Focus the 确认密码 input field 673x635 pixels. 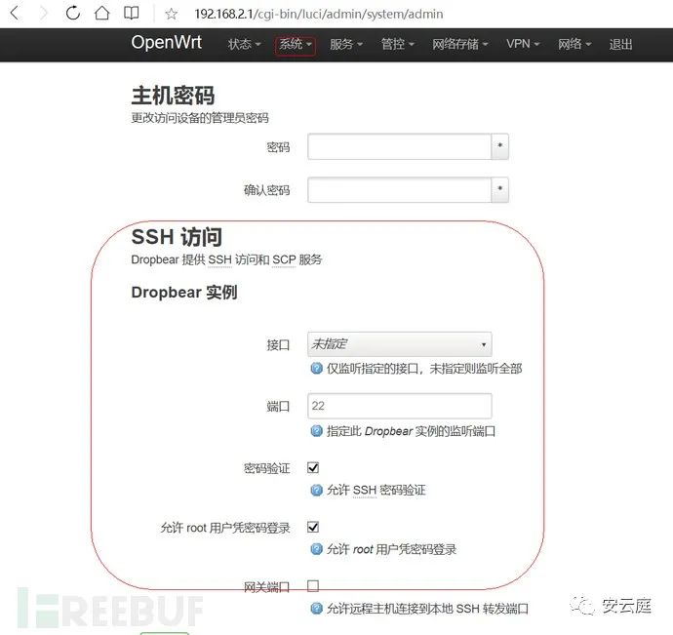click(399, 189)
